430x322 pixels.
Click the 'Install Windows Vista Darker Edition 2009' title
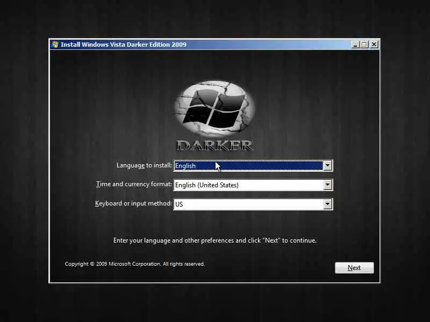tap(124, 45)
